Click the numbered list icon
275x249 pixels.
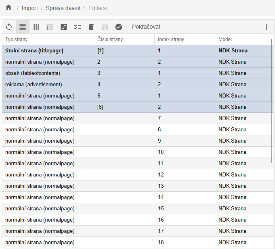[x=50, y=27]
